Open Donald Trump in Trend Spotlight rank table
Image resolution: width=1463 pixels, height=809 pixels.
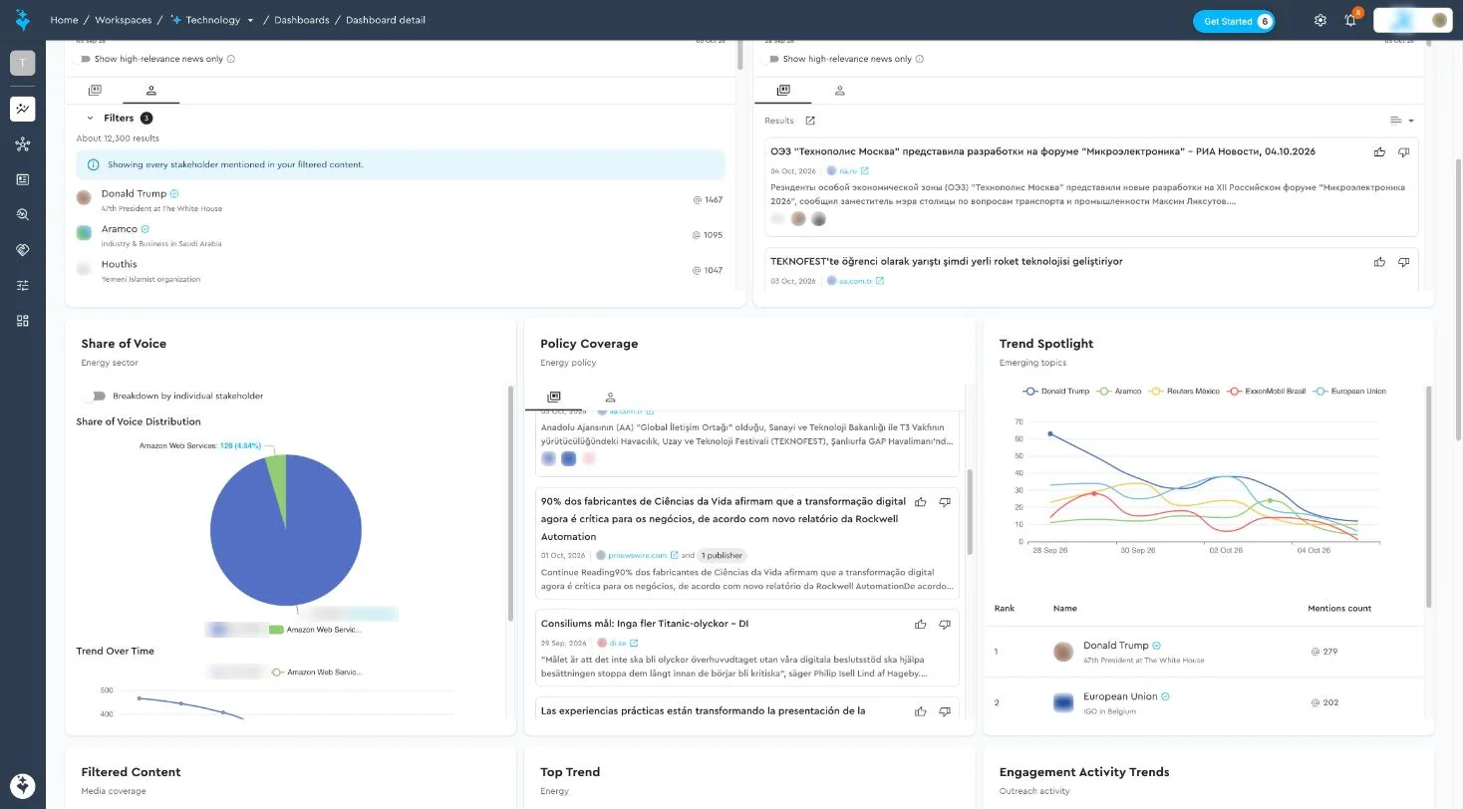(1116, 646)
